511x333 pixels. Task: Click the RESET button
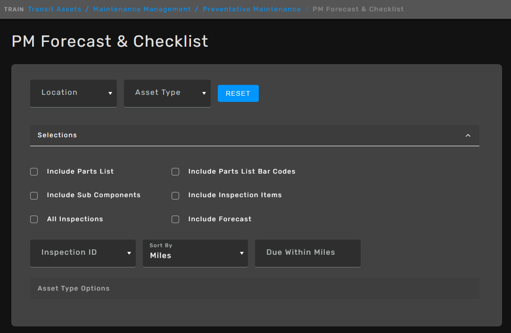[x=238, y=93]
